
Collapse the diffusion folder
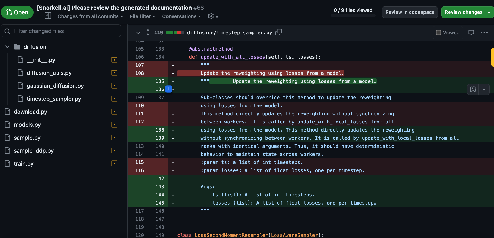click(x=7, y=47)
